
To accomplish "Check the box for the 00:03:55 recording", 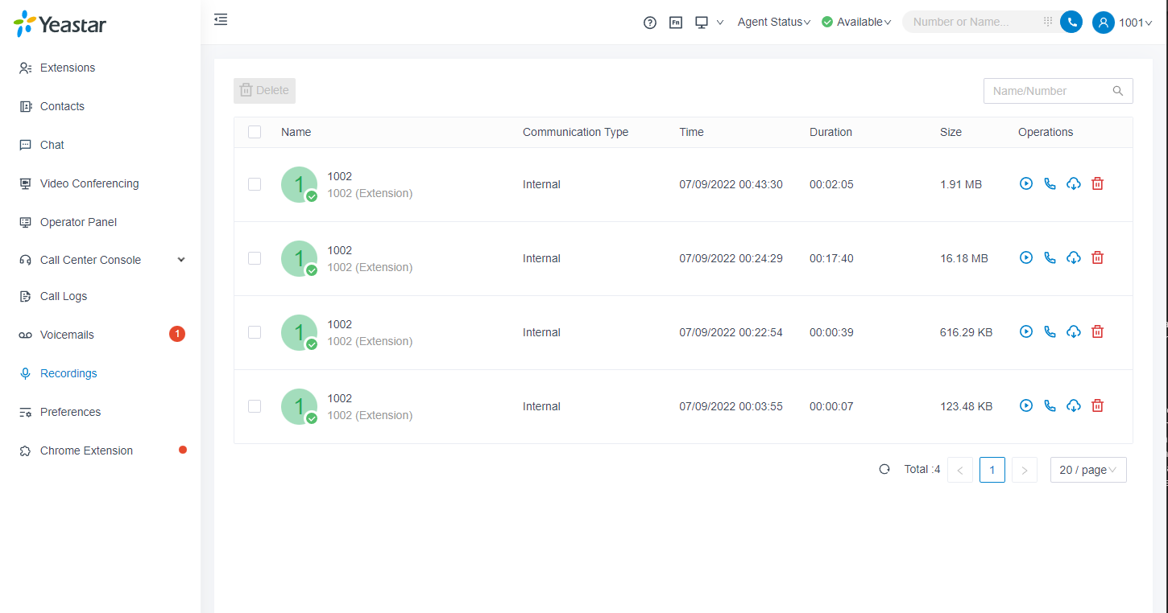I will (x=255, y=406).
